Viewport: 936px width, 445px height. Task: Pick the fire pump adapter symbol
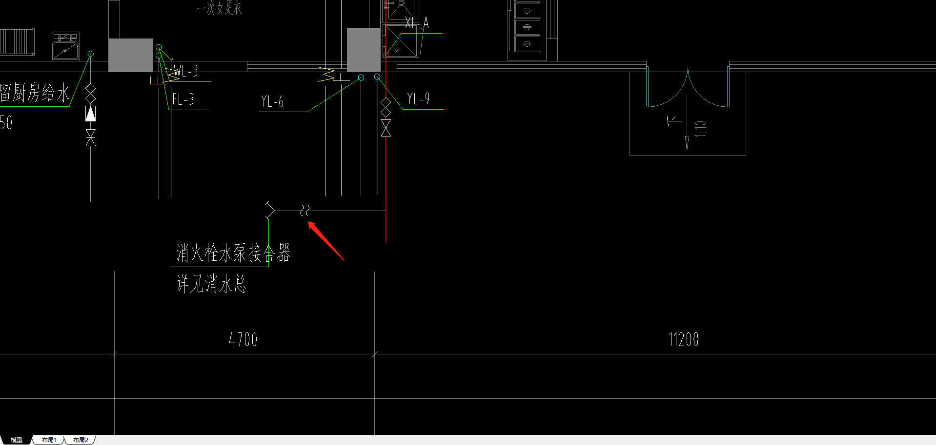pyautogui.click(x=270, y=210)
